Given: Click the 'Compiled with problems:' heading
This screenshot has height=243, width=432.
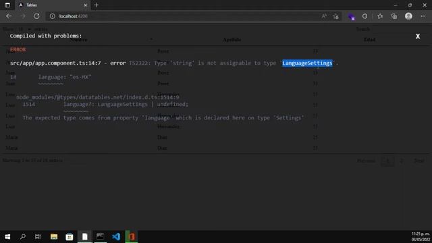Looking at the screenshot, I should point(46,36).
